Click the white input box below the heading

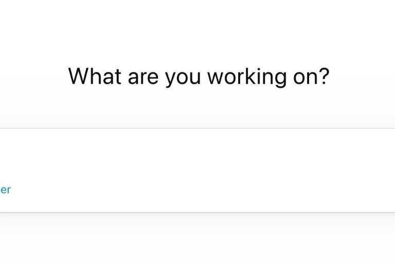pos(197,170)
